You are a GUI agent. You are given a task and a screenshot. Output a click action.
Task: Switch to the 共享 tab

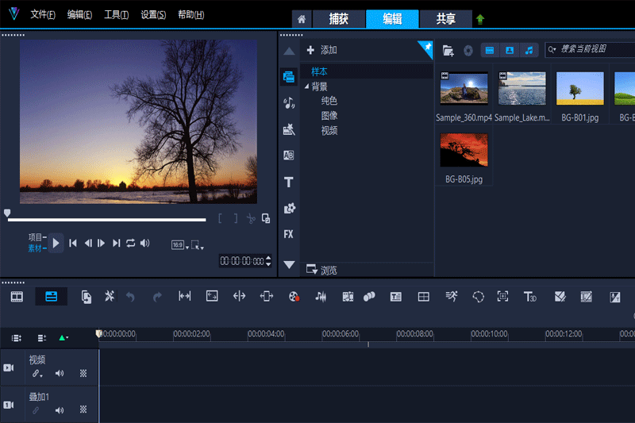[x=445, y=19]
